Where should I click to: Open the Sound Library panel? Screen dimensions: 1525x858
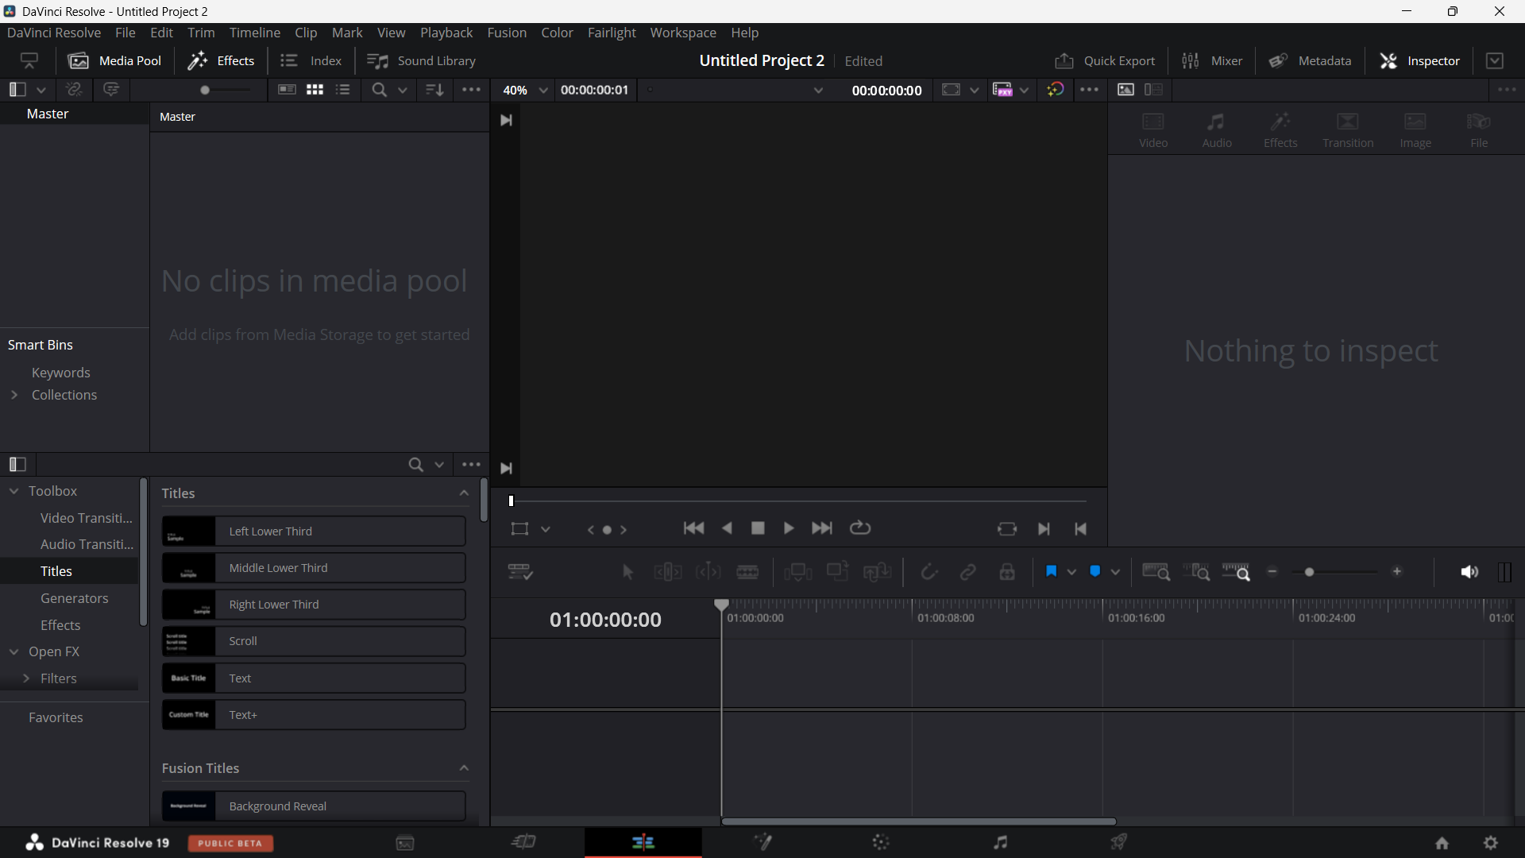click(421, 61)
